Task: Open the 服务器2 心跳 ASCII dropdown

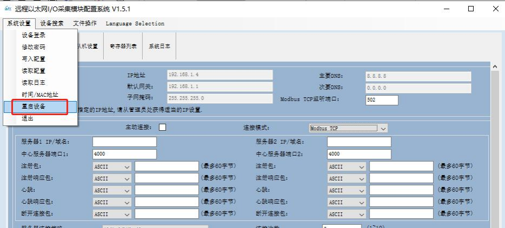Action: tap(347, 190)
